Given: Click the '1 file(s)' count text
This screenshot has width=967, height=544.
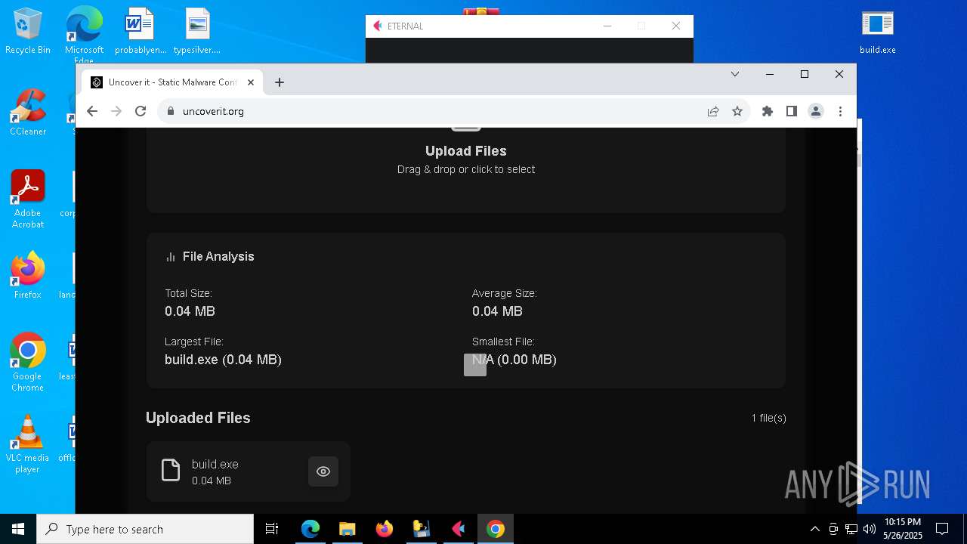Looking at the screenshot, I should (x=768, y=418).
